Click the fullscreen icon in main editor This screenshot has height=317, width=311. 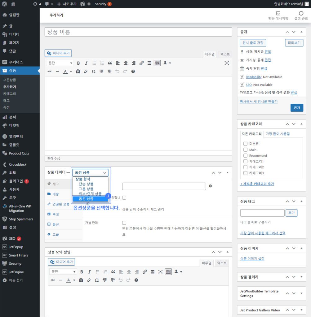(227, 63)
